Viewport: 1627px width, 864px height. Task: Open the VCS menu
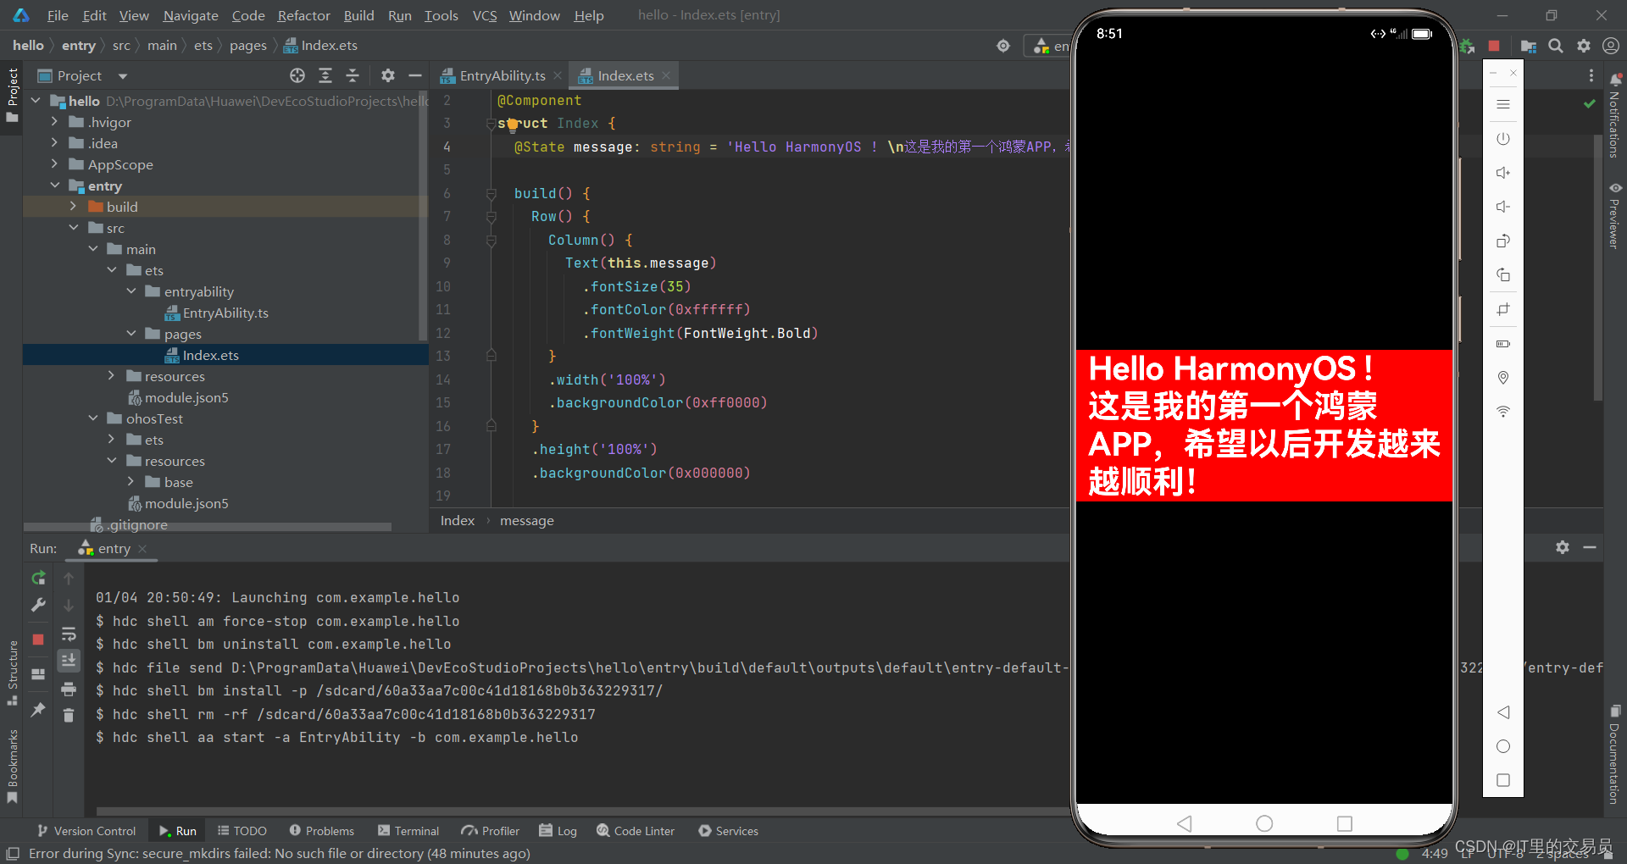coord(485,15)
